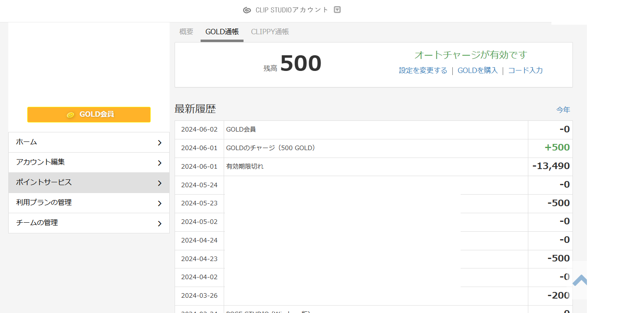Click the date 2024-04-23
622x313 pixels.
[x=199, y=259]
